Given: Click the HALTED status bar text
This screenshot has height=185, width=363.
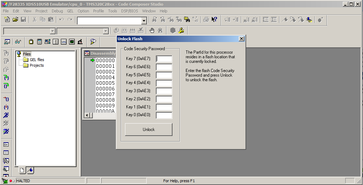Looking at the screenshot, I should pos(23,181).
